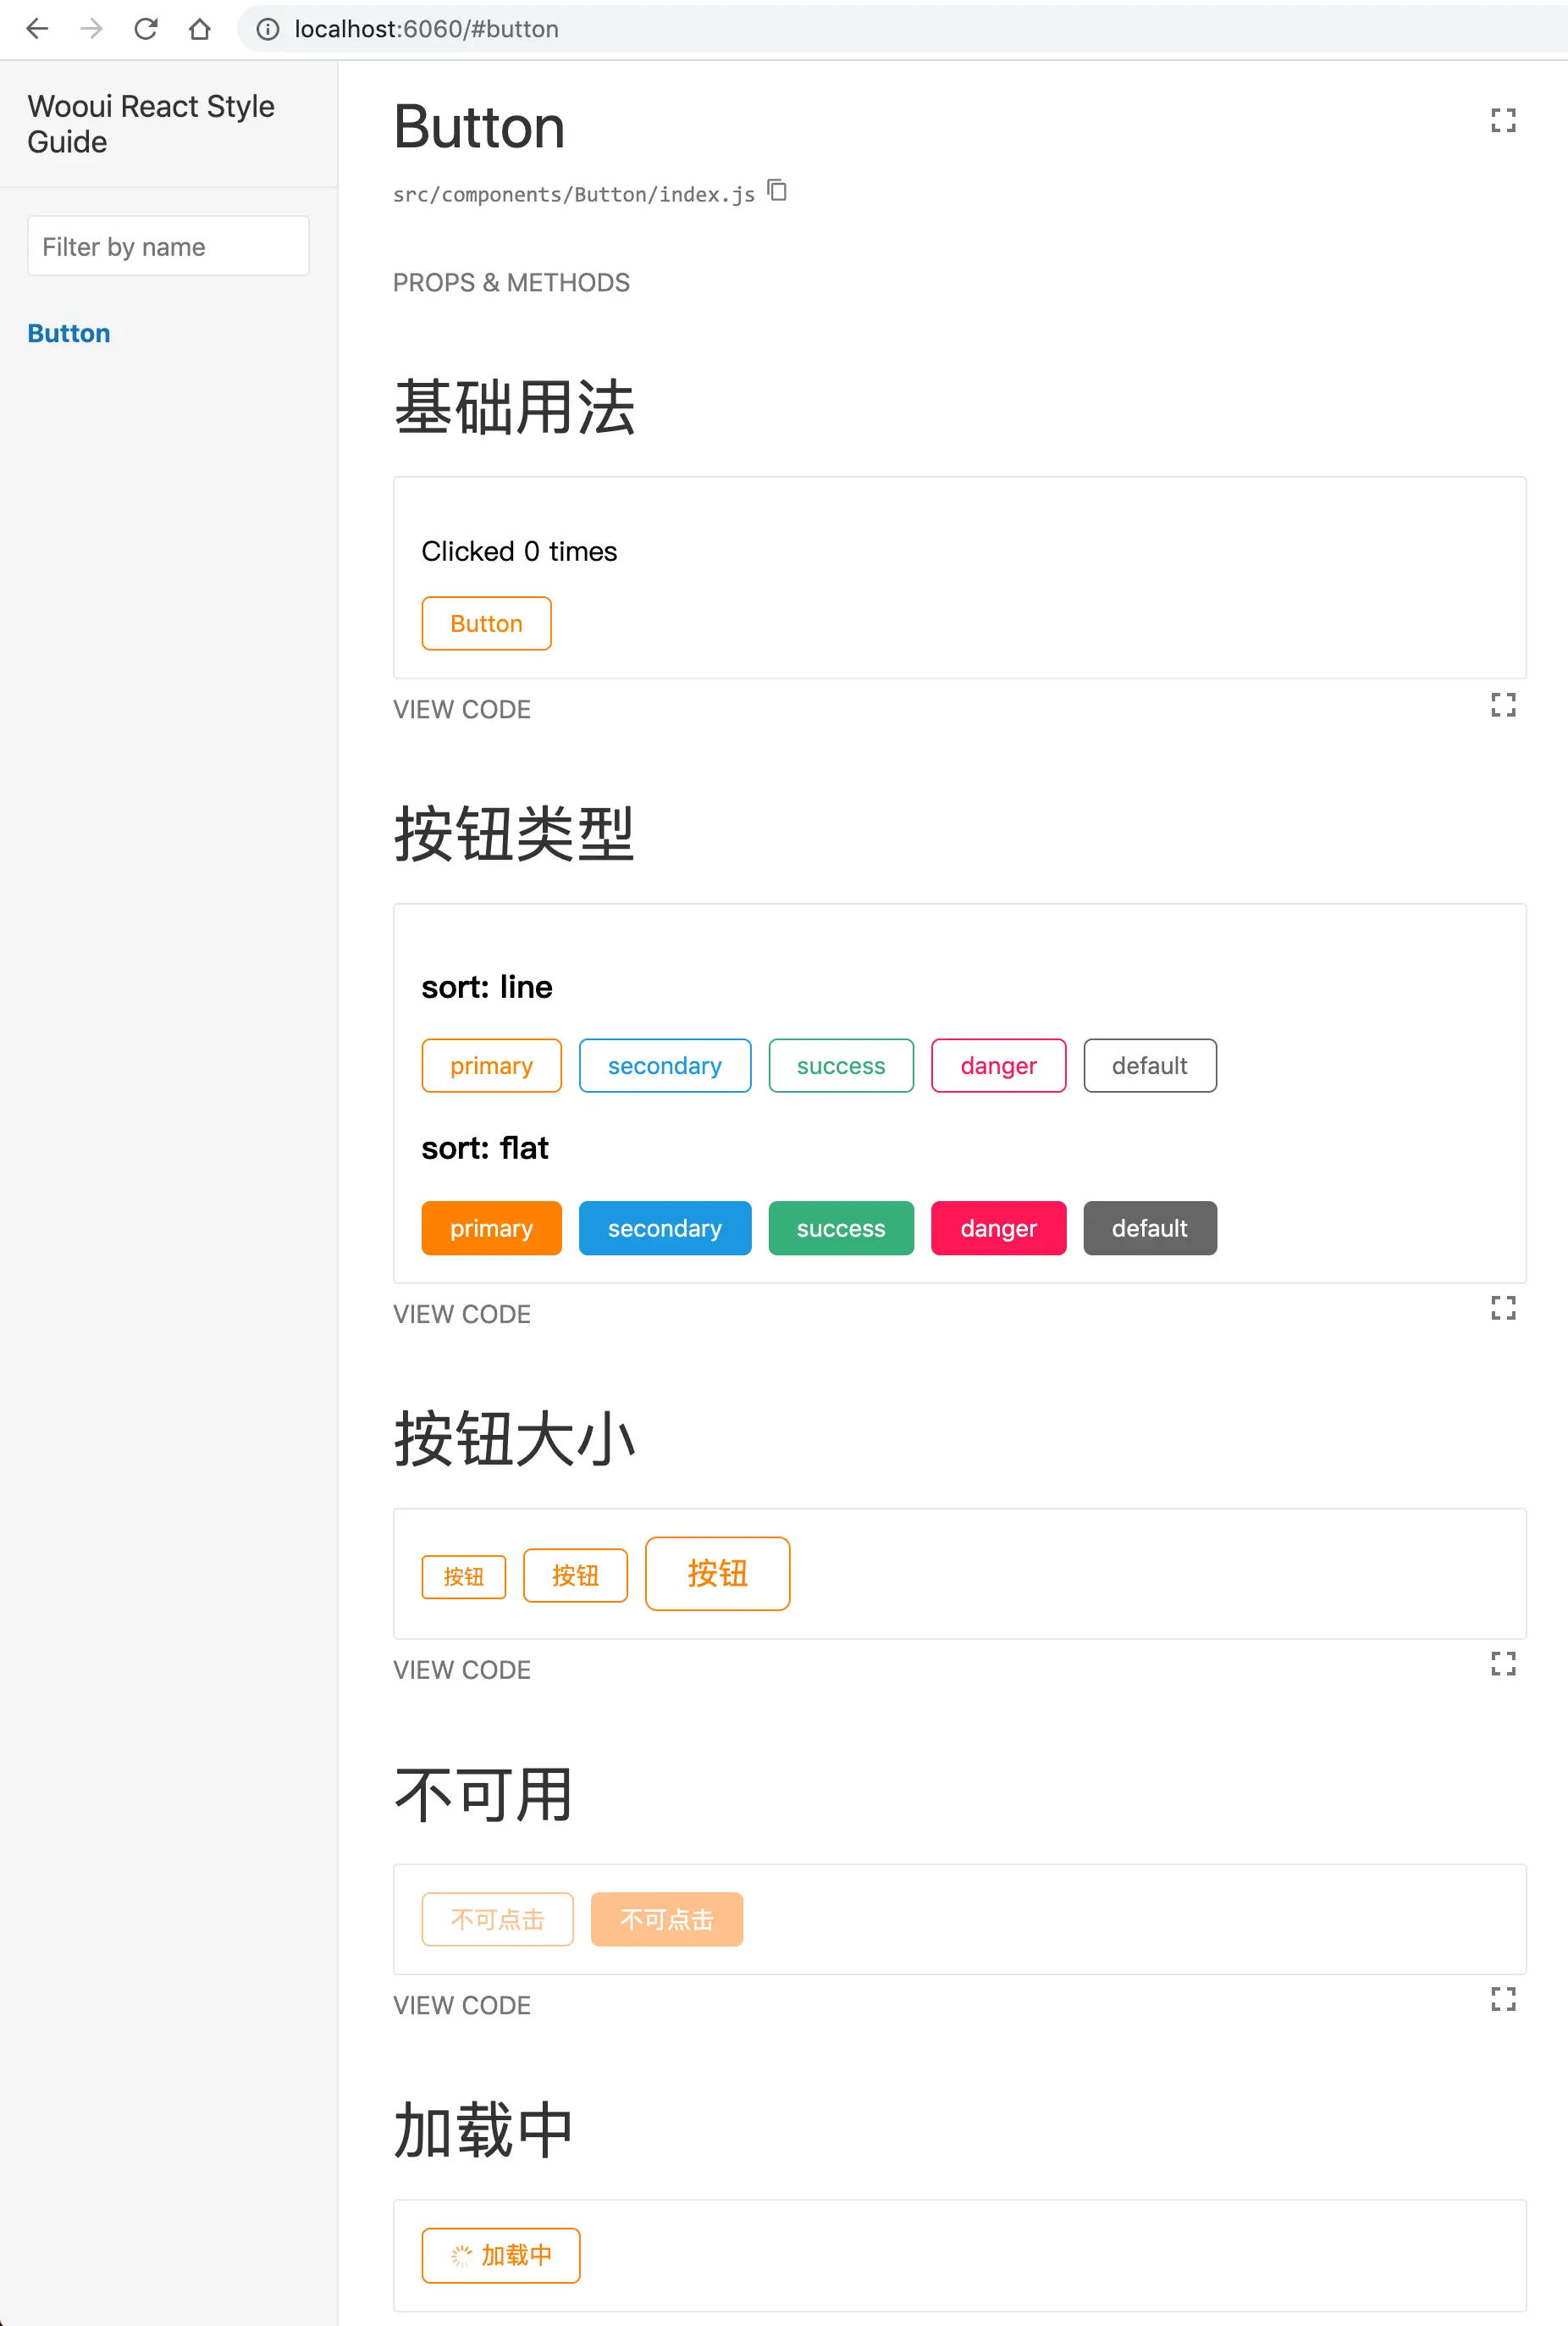1568x2326 pixels.
Task: Click the orange outlined Button under click counter
Action: click(486, 623)
